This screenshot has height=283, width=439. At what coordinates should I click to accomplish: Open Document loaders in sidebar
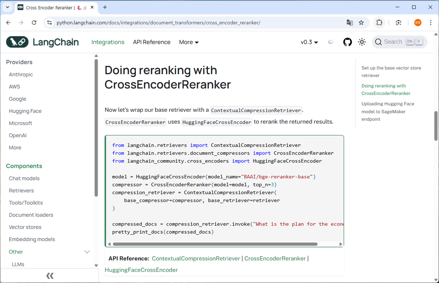[x=31, y=215]
